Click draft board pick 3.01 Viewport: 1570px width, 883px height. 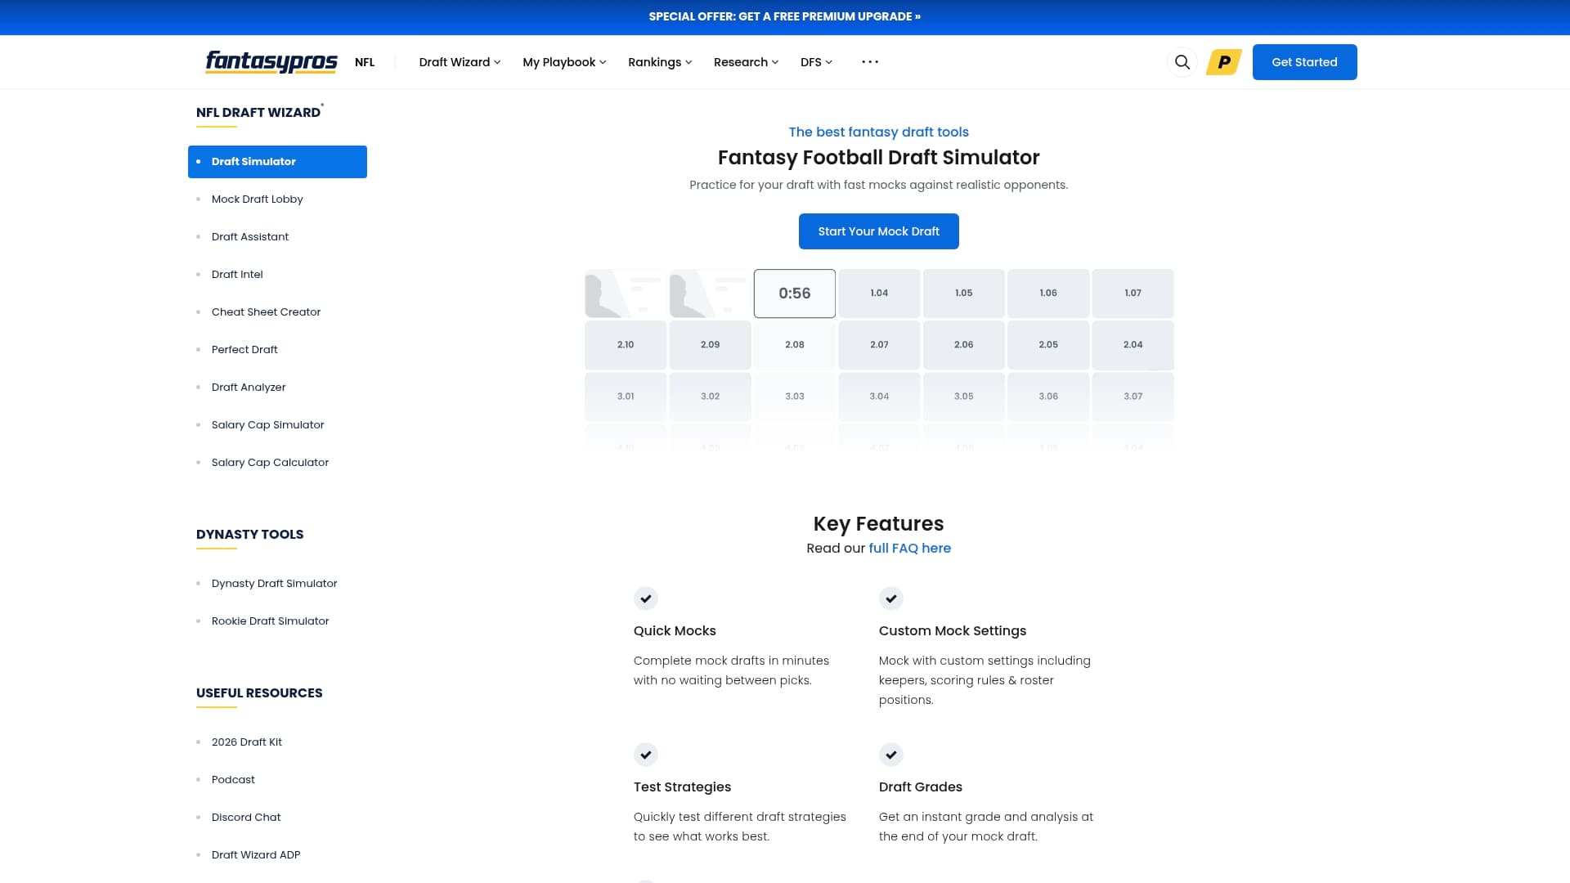[626, 397]
